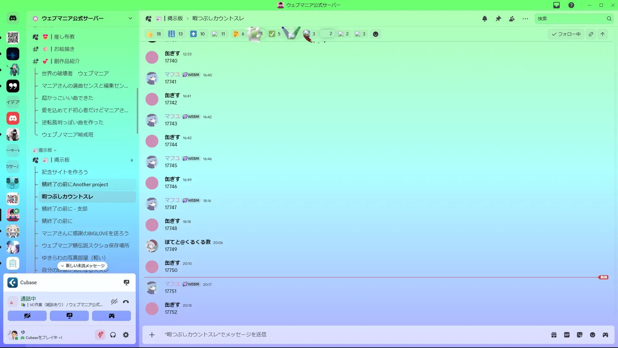Toggle headphone deafen button

(113, 335)
